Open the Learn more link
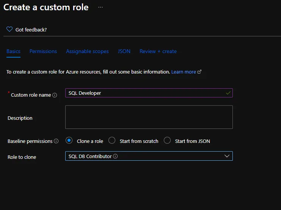Image resolution: width=281 pixels, height=210 pixels. tap(184, 72)
